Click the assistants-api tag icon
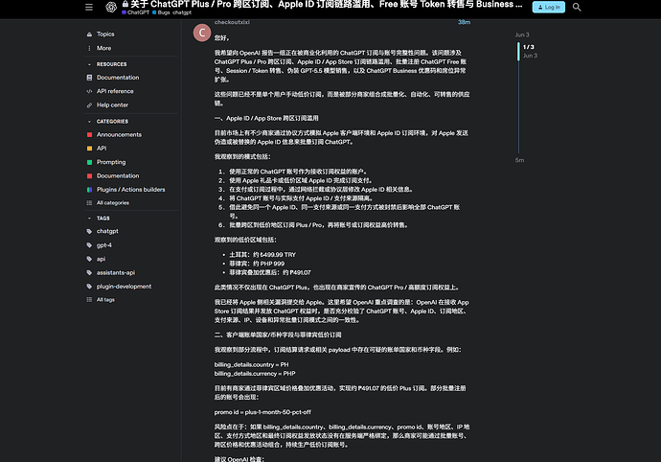Screen dimensions: 661x462 (89, 273)
